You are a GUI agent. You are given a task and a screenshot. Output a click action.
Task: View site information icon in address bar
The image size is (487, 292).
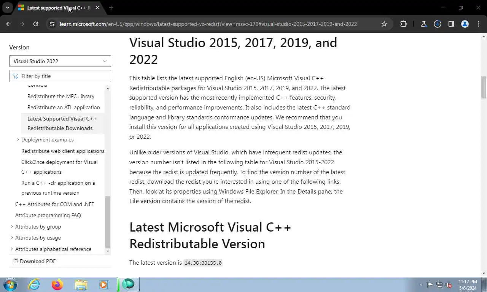[x=52, y=24]
